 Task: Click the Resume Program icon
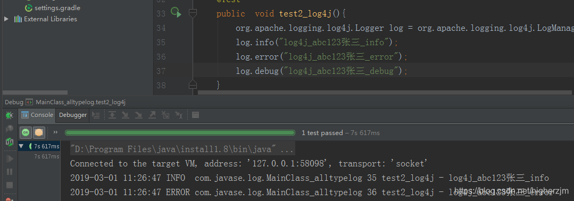click(x=10, y=158)
